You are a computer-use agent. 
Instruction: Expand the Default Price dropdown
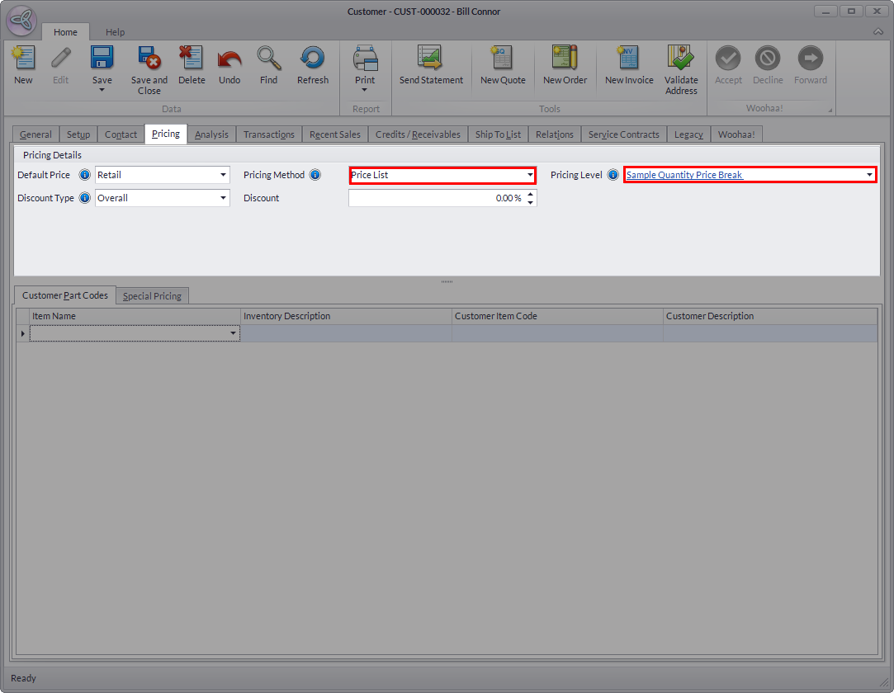coord(223,175)
